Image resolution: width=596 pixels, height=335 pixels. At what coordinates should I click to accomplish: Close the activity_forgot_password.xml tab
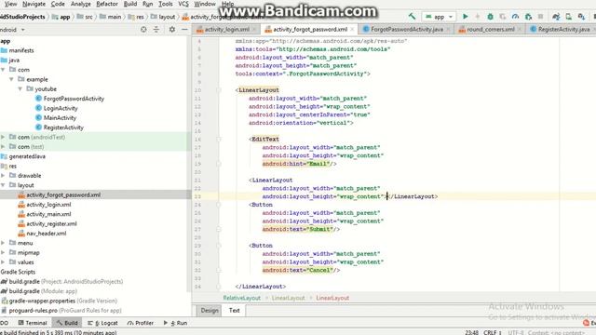pyautogui.click(x=352, y=29)
